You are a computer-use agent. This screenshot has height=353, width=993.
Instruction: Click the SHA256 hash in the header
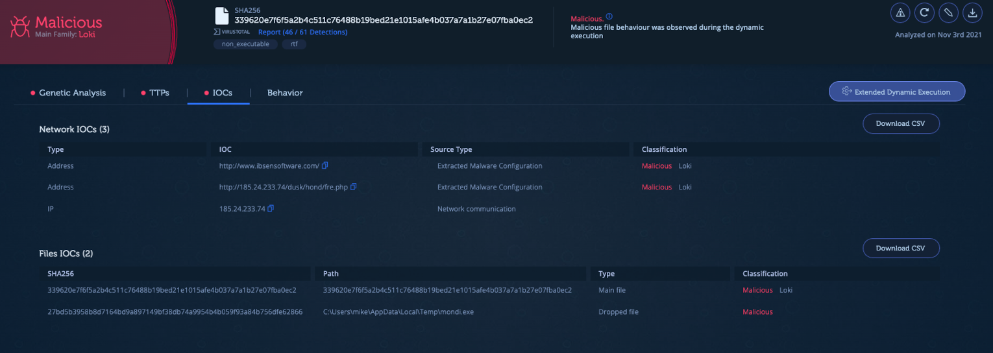(x=384, y=20)
